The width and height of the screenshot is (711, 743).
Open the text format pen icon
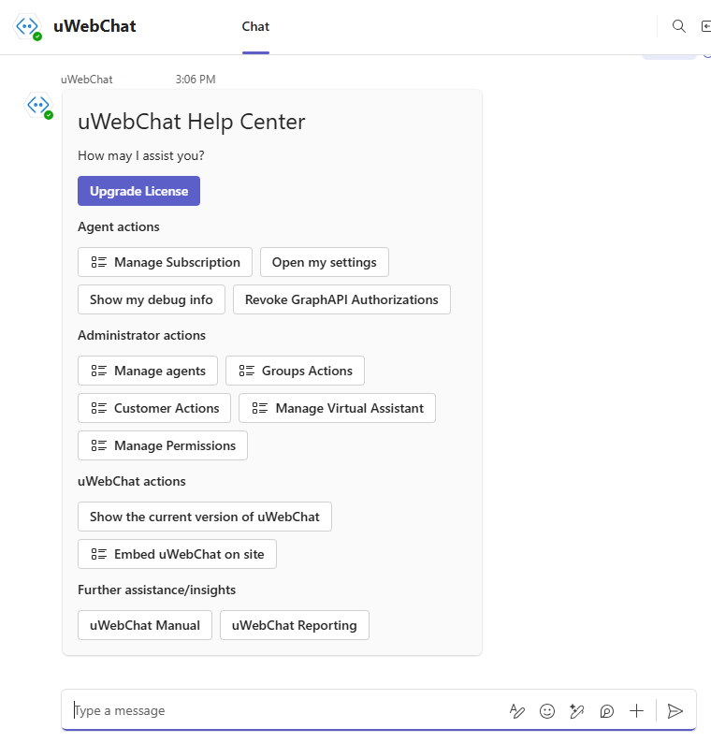tap(516, 711)
